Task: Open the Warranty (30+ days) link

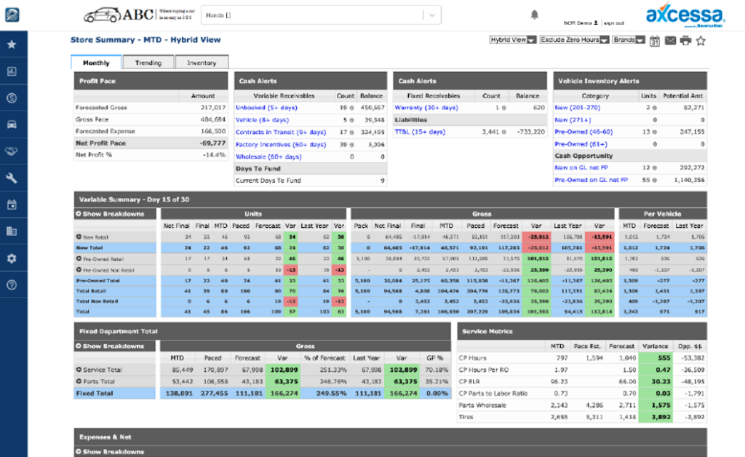Action: coord(426,108)
